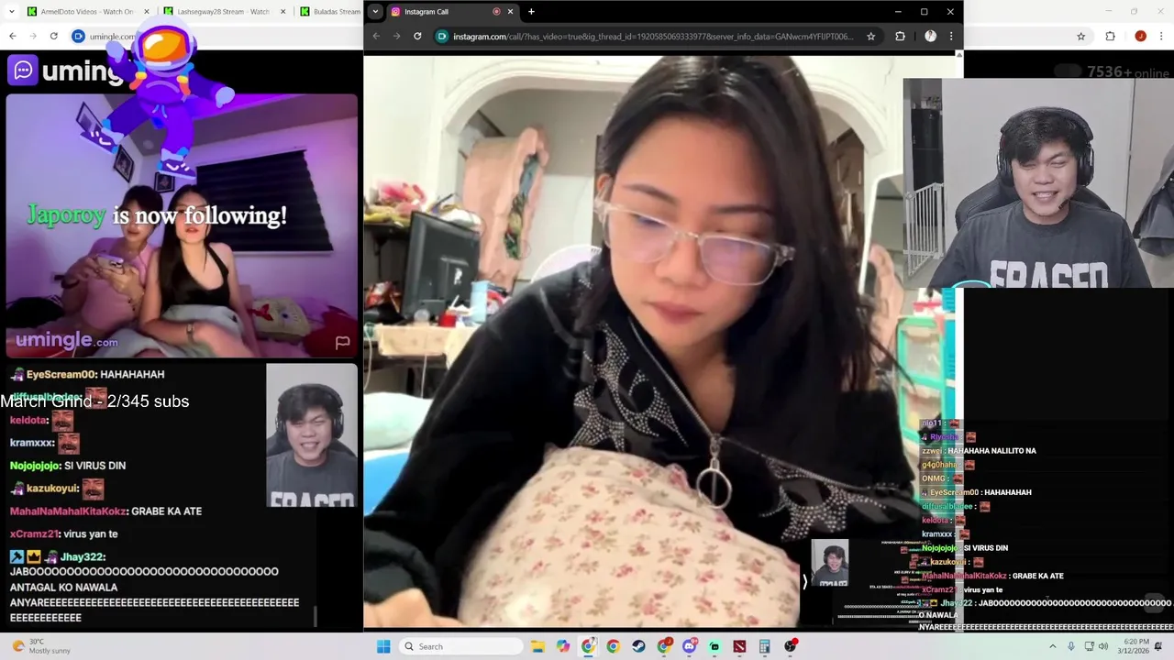
Task: Open profile J in background Chrome window
Action: click(x=1140, y=37)
